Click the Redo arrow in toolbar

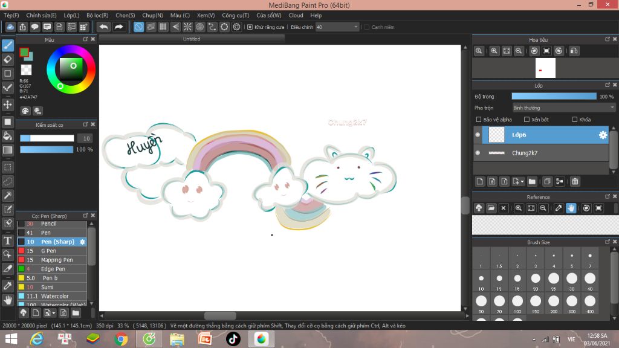coord(118,27)
